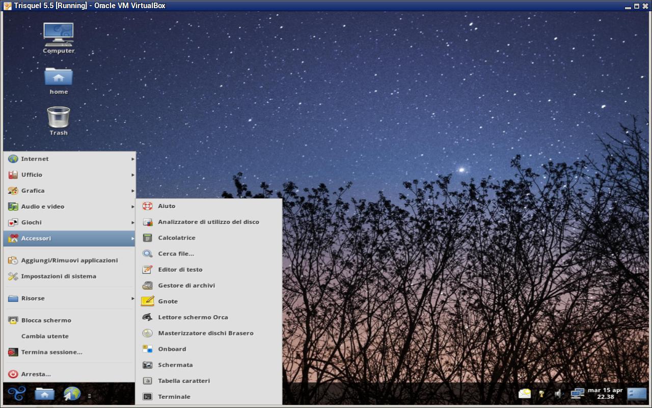Choose Schermata screenshot tool

coord(175,365)
